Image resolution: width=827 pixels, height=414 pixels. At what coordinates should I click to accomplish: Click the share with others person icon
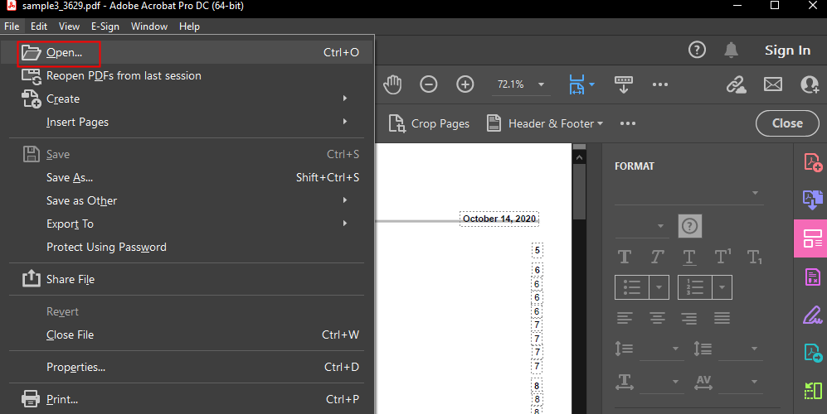[x=809, y=84]
